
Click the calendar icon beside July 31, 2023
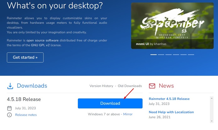[x=9, y=108]
